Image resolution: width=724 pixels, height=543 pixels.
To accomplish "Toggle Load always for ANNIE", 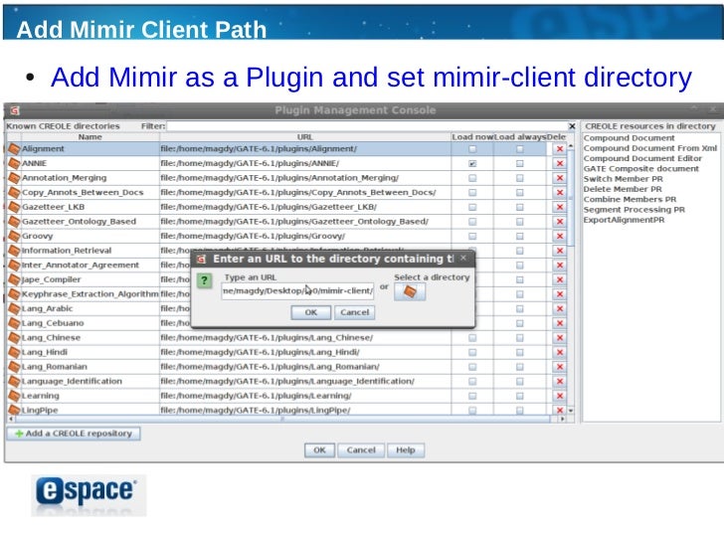I will point(520,163).
